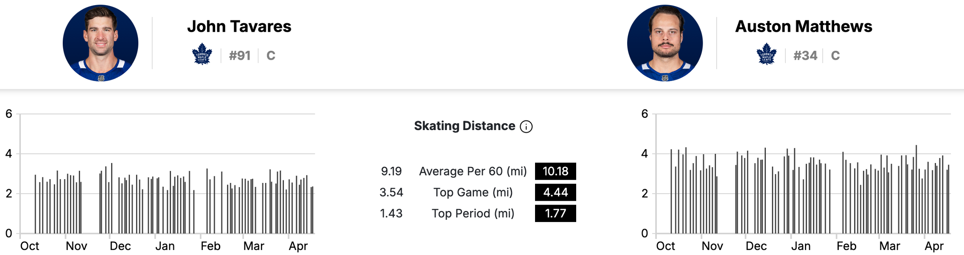
Task: Click the Maple Leafs logo beside #91
Action: (202, 54)
